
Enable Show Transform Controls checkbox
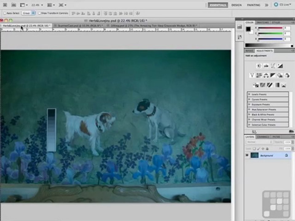click(39, 13)
